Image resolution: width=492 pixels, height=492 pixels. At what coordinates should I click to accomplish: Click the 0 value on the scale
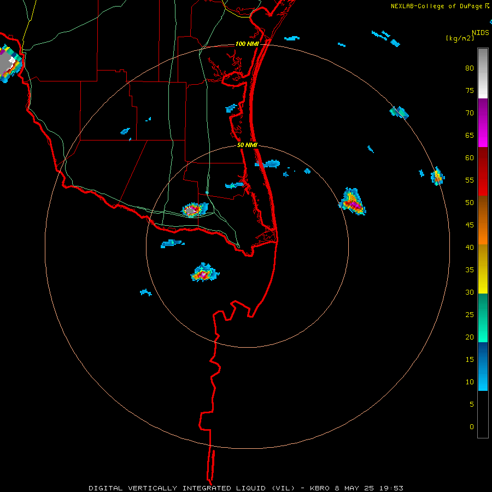pyautogui.click(x=472, y=427)
